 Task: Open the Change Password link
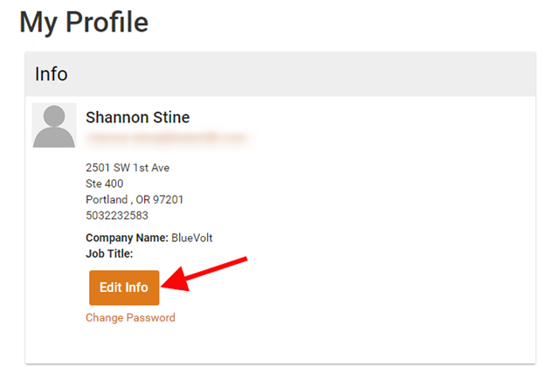click(130, 318)
